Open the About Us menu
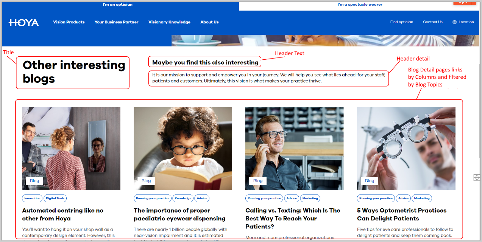Image resolution: width=482 pixels, height=242 pixels. tap(209, 22)
